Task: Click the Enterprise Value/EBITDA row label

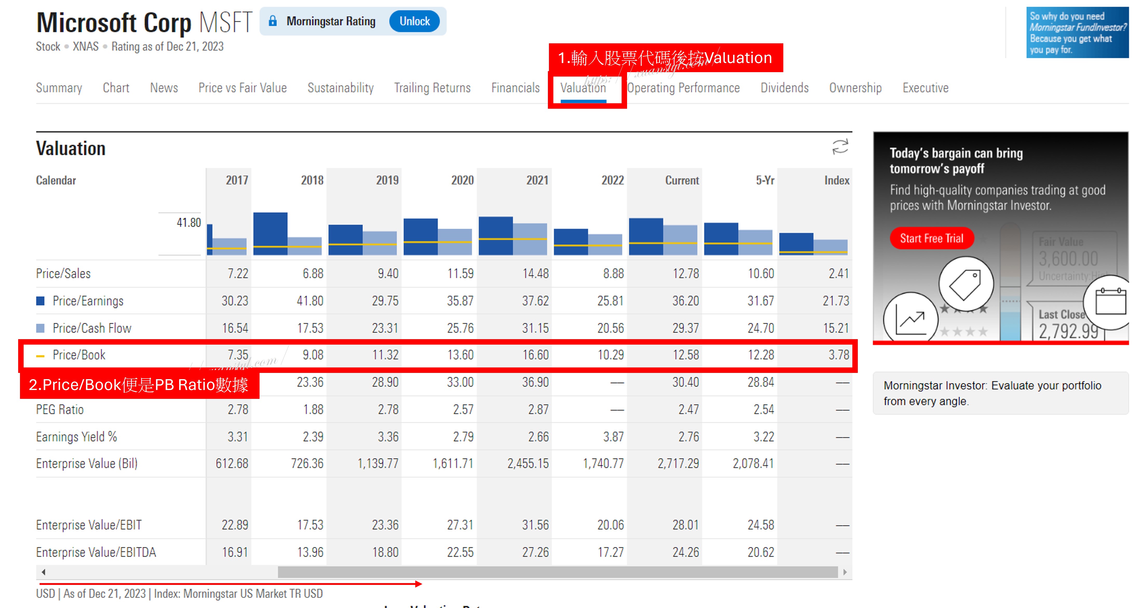Action: click(96, 552)
